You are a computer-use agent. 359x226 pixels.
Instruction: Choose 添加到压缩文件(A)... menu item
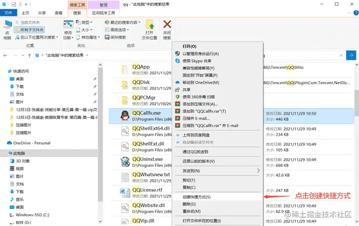217,104
